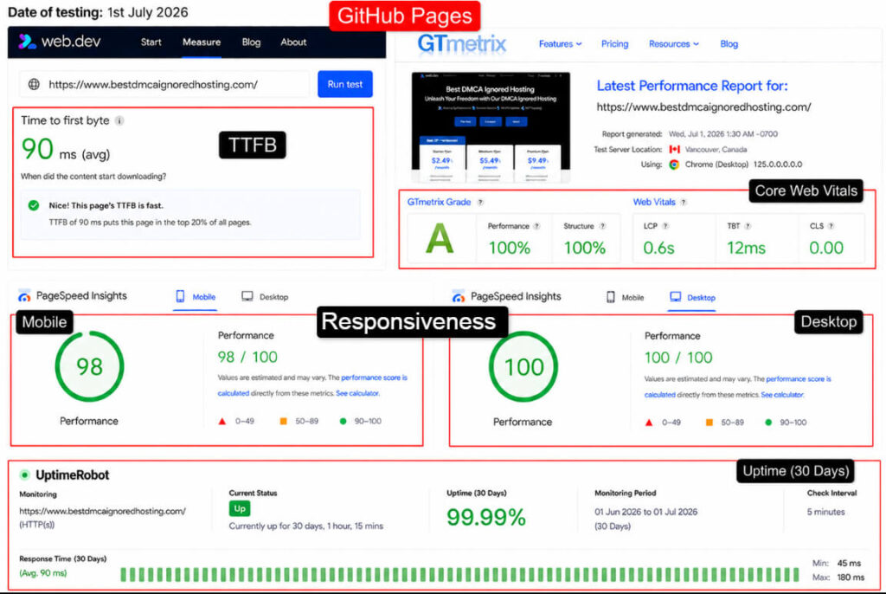The height and width of the screenshot is (594, 886).
Task: Click help icon next to GTmetrix Grade
Action: (480, 202)
